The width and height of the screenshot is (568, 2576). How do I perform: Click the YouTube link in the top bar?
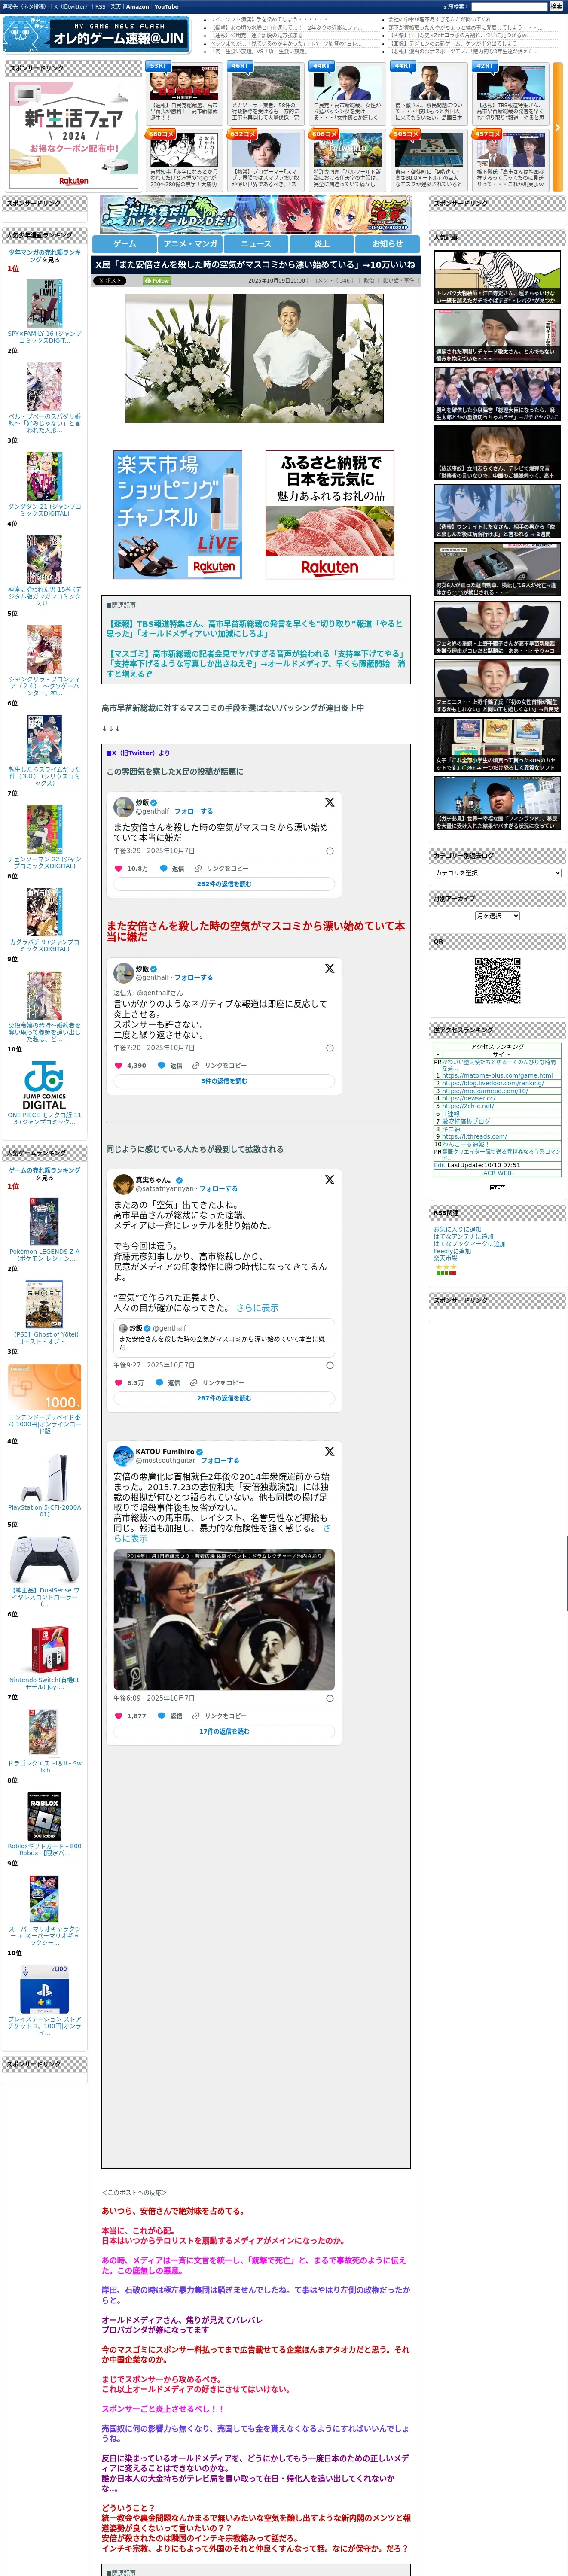click(x=166, y=6)
